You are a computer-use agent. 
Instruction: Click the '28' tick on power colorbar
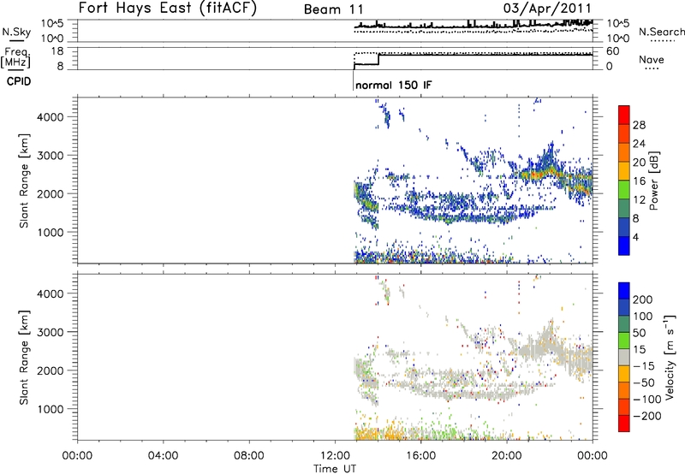[639, 125]
